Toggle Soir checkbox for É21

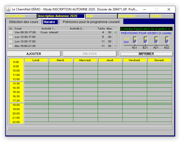(x=145, y=42)
